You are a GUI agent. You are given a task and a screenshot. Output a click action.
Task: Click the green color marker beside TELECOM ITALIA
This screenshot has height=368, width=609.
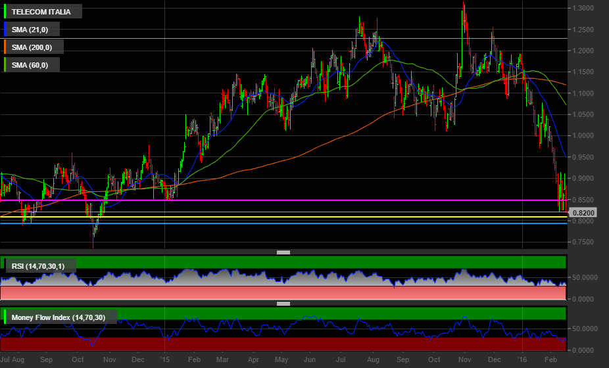tap(5, 12)
